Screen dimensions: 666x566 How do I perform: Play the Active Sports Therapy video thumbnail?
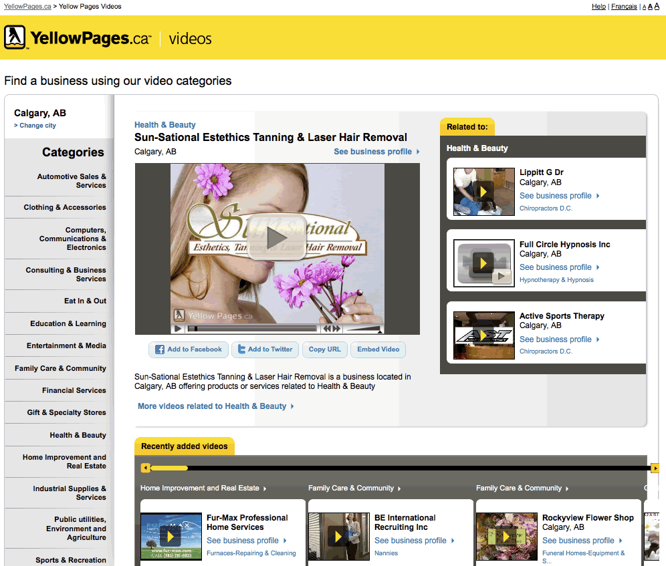click(x=483, y=335)
